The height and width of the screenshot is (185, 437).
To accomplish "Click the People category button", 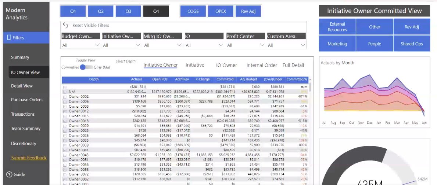I will coord(375,44).
